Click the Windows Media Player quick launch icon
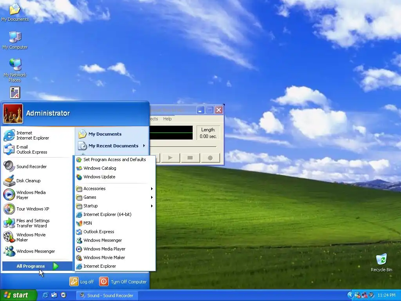The height and width of the screenshot is (301, 401). pyautogui.click(x=63, y=295)
